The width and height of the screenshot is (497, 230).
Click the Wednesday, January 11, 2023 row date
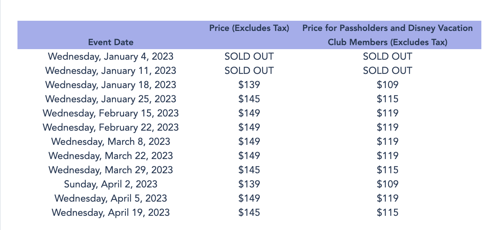(x=111, y=71)
